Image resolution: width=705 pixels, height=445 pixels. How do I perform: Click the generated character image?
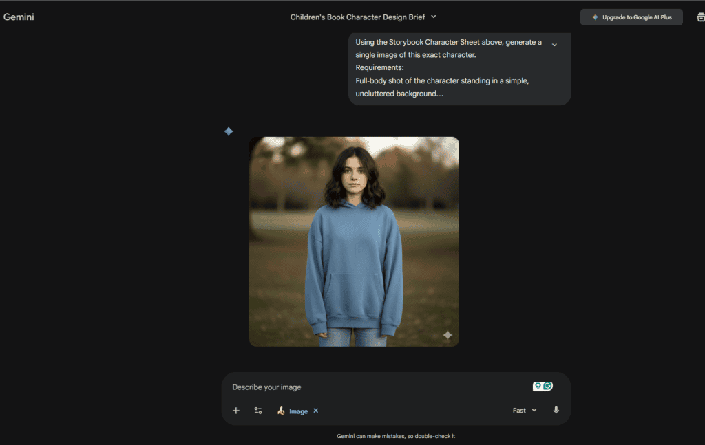(354, 241)
